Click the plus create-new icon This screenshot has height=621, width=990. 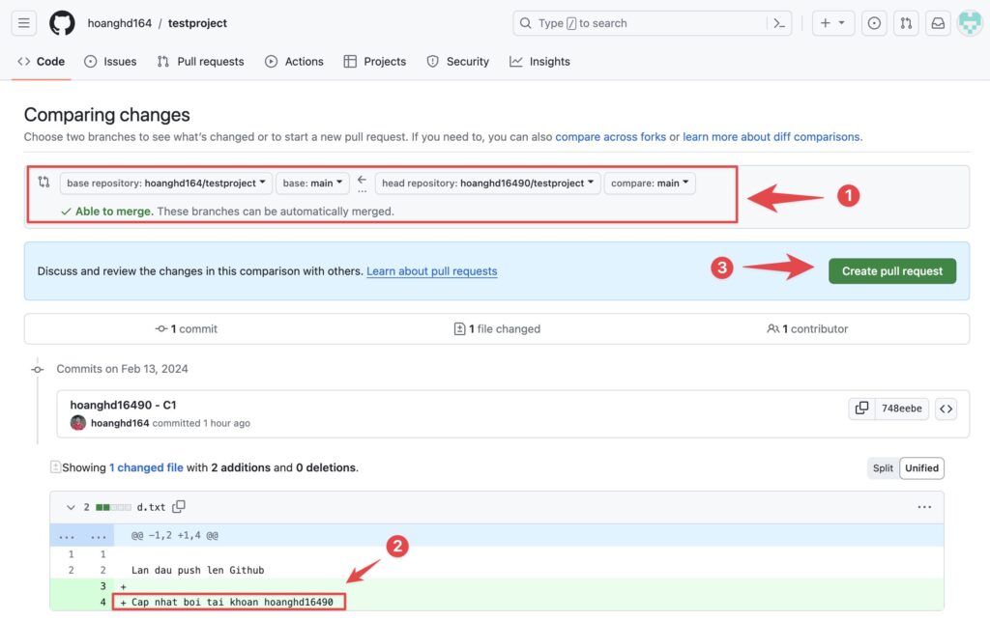tap(826, 23)
